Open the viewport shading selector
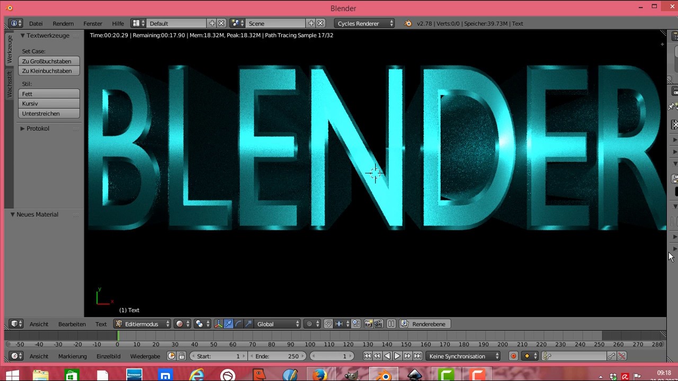 pos(182,324)
